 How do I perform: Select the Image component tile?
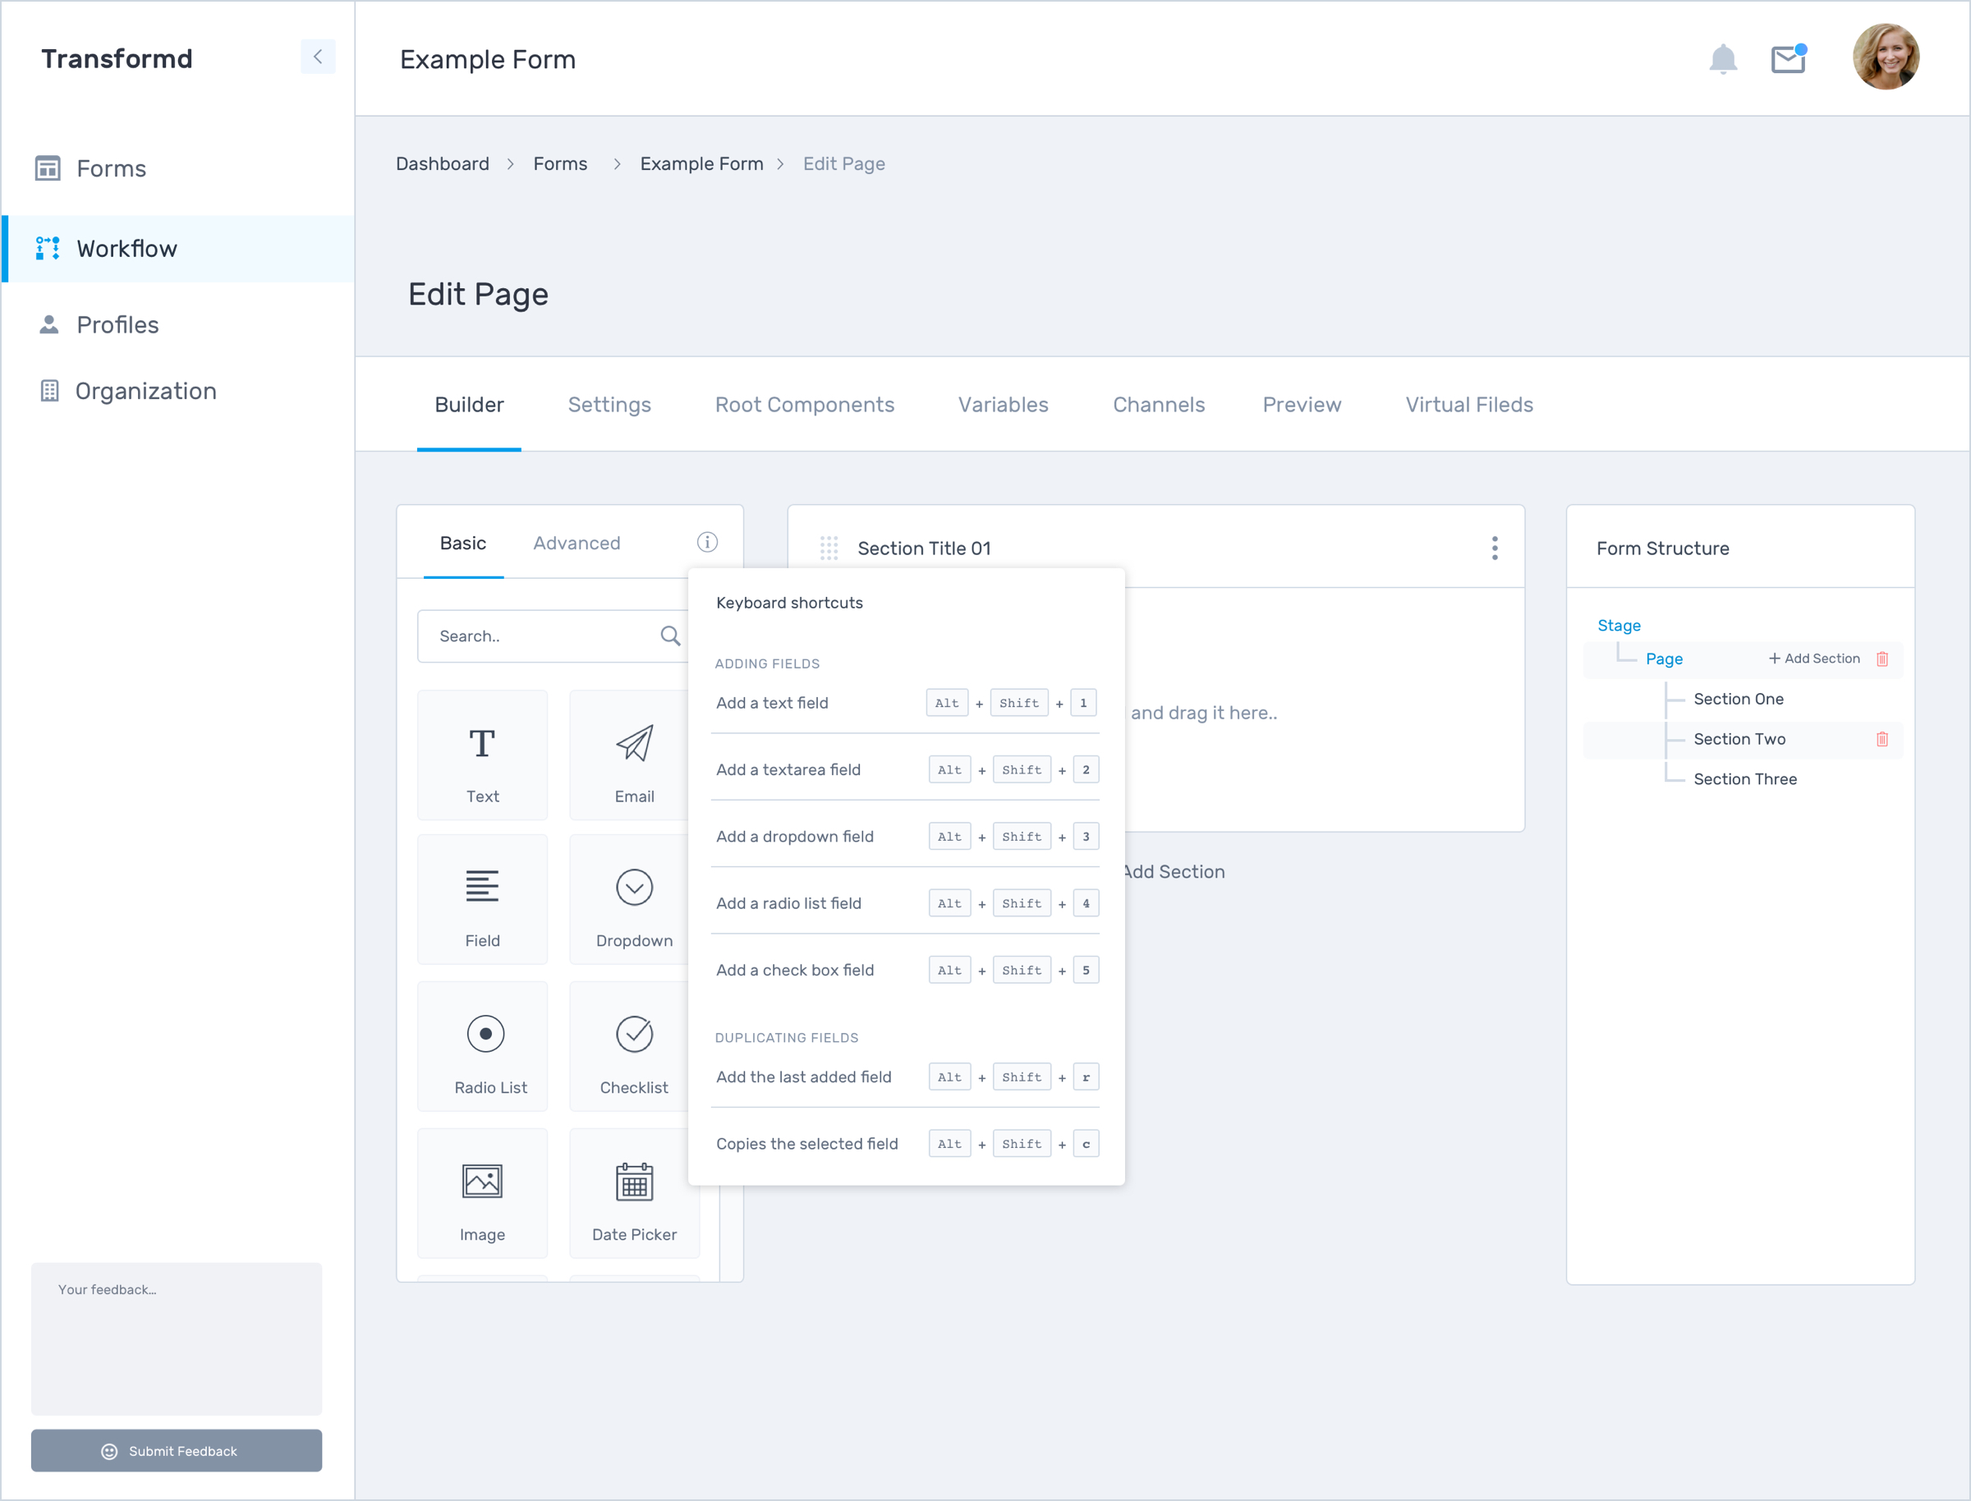(x=482, y=1194)
